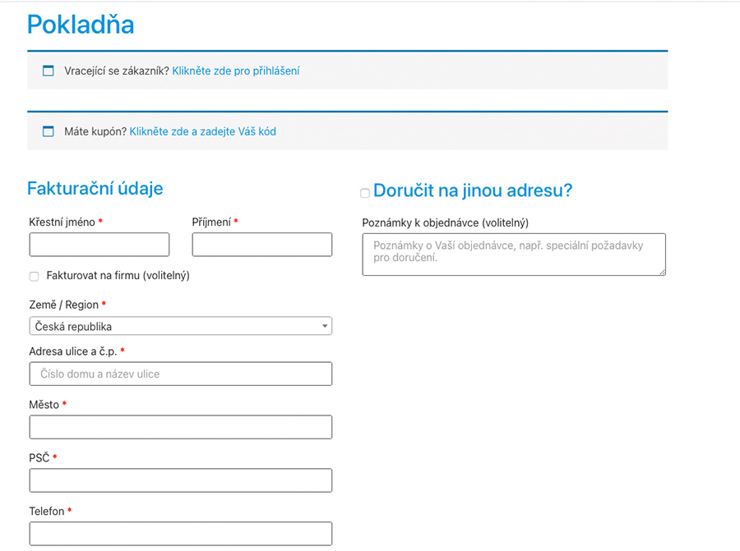740x551 pixels.
Task: Focus the PSČ postal code field
Action: tap(180, 480)
